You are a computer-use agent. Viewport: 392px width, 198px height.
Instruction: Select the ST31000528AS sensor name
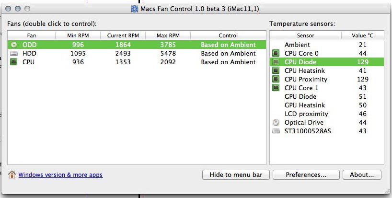(x=308, y=131)
